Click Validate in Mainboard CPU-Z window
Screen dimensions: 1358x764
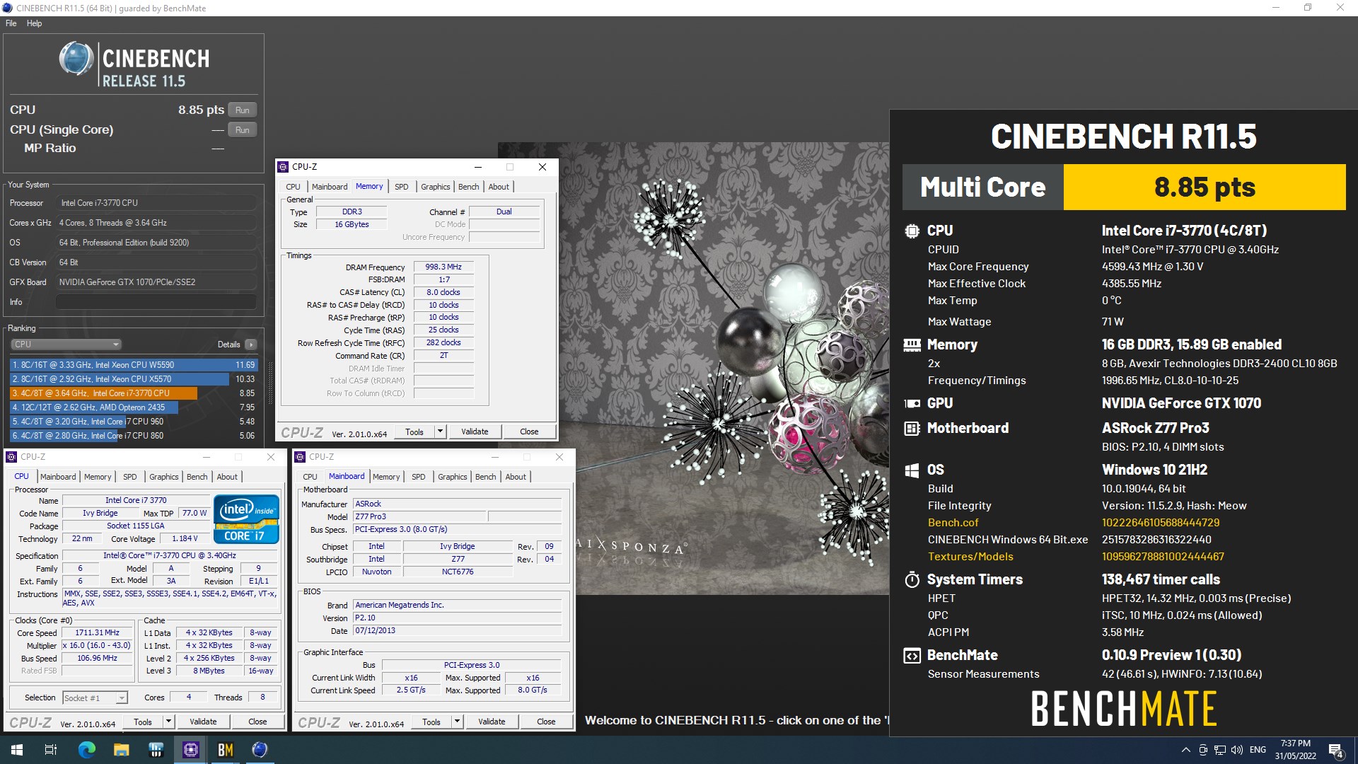[x=492, y=722]
